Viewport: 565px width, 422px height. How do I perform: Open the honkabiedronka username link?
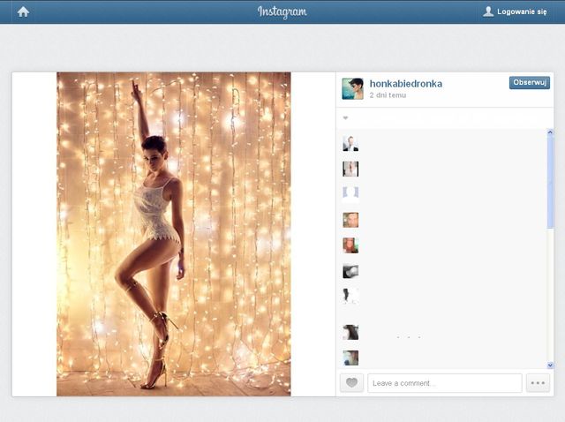point(406,83)
